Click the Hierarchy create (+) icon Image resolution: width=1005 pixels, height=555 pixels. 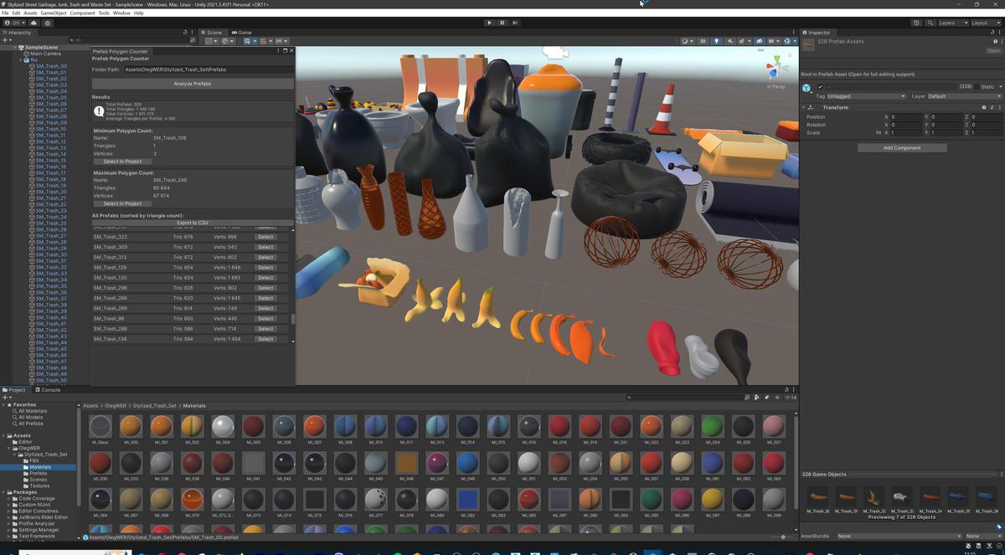[6, 41]
